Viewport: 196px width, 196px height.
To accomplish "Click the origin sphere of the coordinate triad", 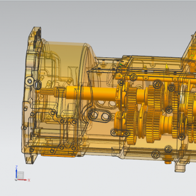I will pyautogui.click(x=16, y=179).
